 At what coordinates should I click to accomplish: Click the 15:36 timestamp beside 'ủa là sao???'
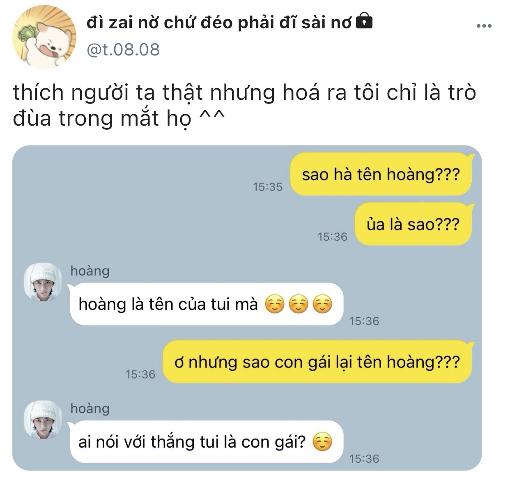tap(332, 237)
